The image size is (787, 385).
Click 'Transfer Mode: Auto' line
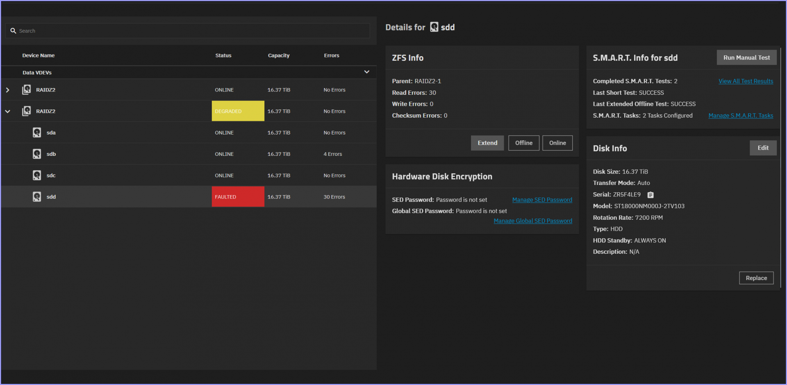click(x=621, y=183)
